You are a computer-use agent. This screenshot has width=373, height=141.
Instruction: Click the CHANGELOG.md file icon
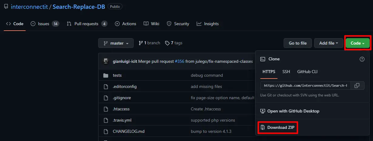(106, 132)
